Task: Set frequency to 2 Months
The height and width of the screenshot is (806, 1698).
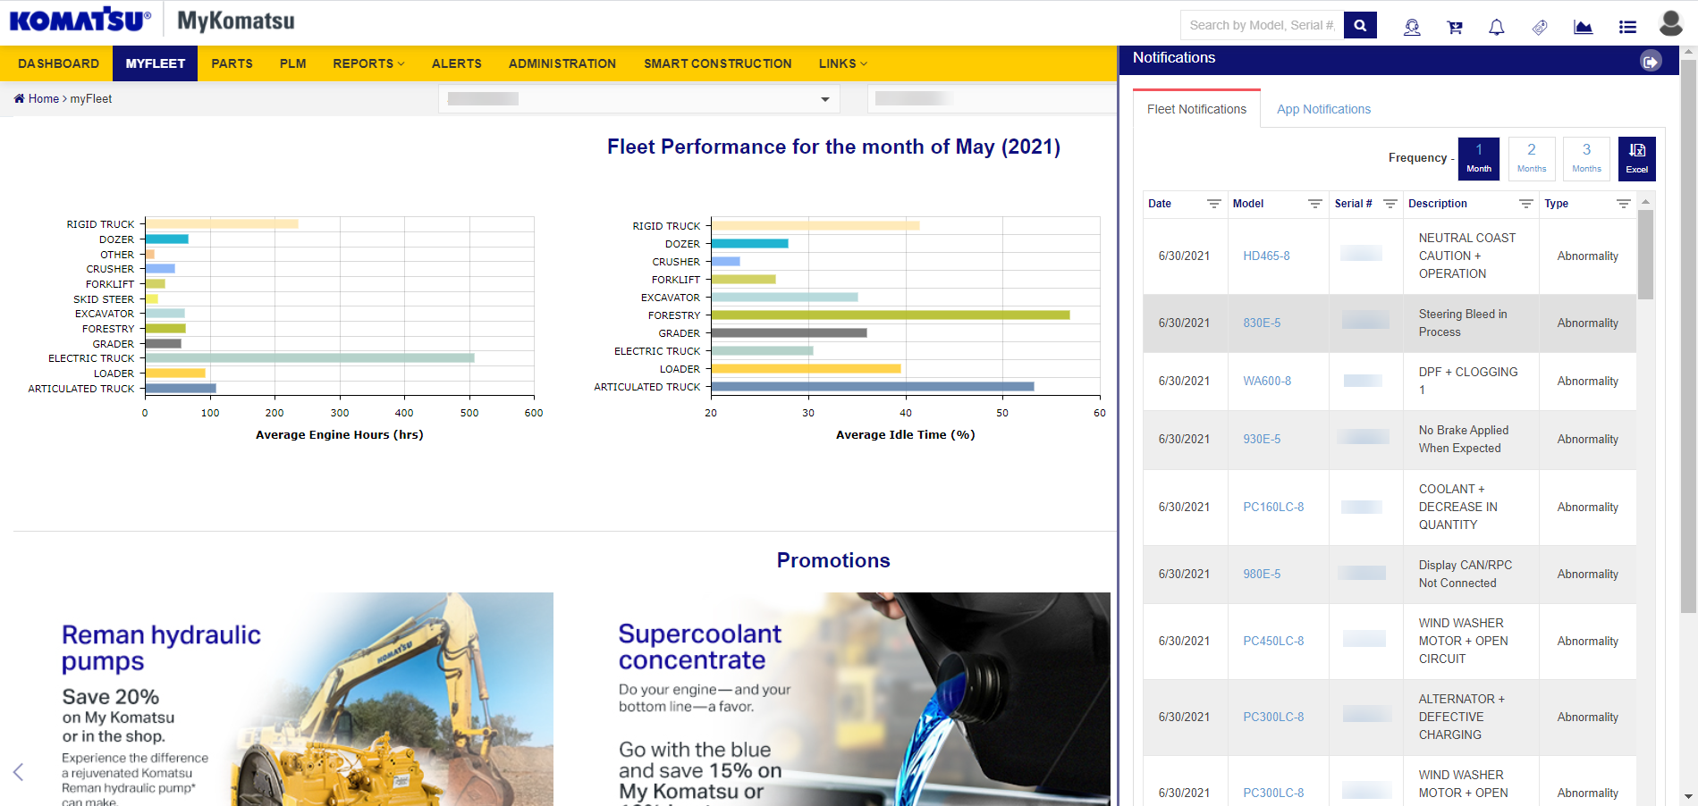Action: (x=1531, y=159)
